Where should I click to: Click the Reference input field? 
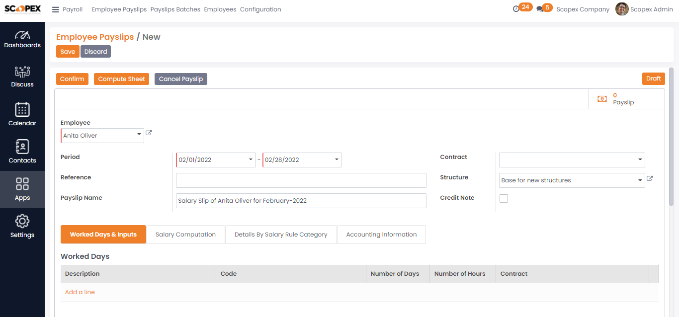click(x=301, y=180)
